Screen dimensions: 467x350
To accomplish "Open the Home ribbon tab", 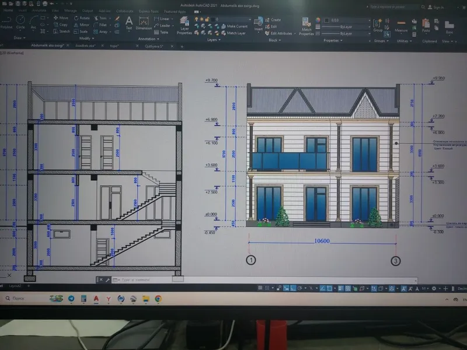I will point(8,10).
